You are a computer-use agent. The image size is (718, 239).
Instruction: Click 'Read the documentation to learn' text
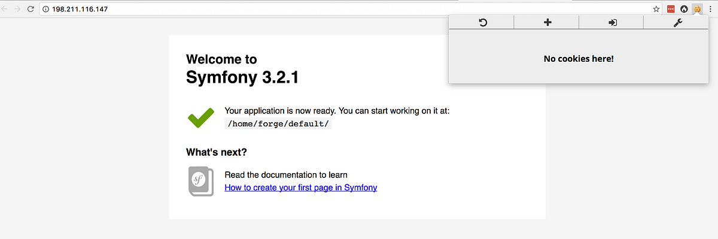point(286,175)
